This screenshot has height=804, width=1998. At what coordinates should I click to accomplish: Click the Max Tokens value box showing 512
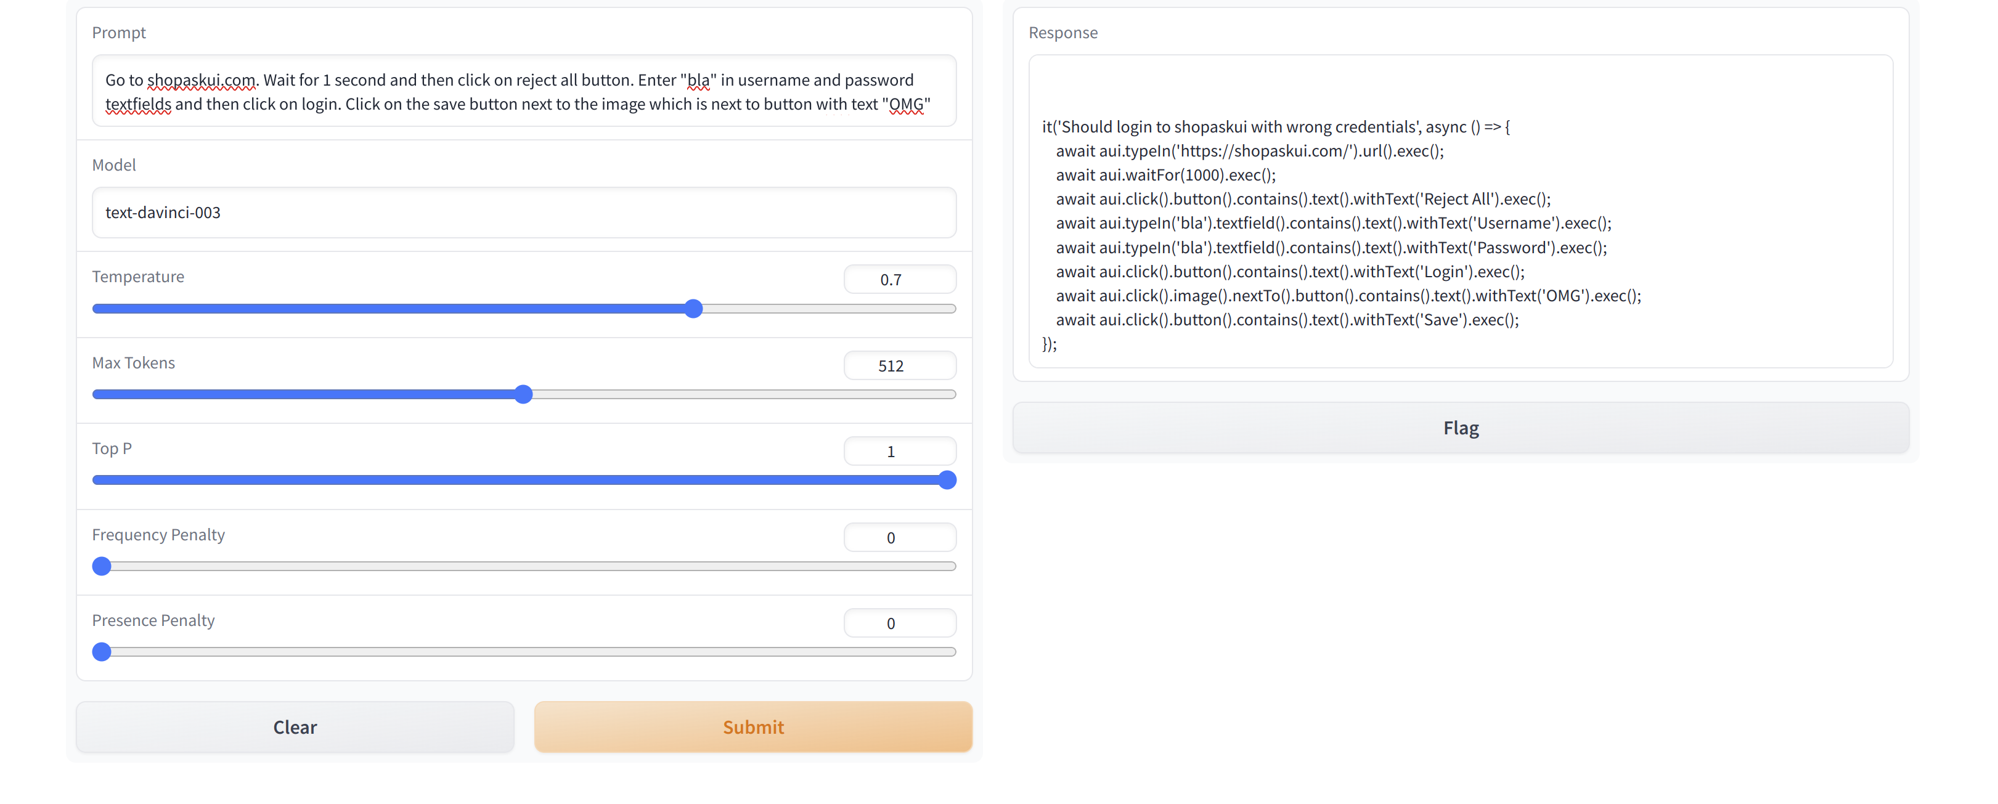pyautogui.click(x=900, y=365)
